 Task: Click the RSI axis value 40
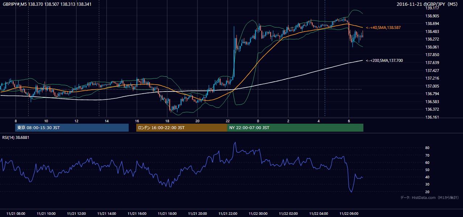[x=427, y=177]
